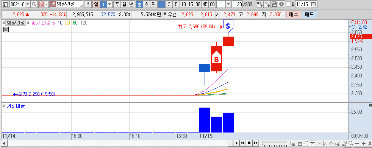The image size is (372, 148).
Task: Switch to the 주 weekly period tab
Action: pyautogui.click(x=117, y=4)
